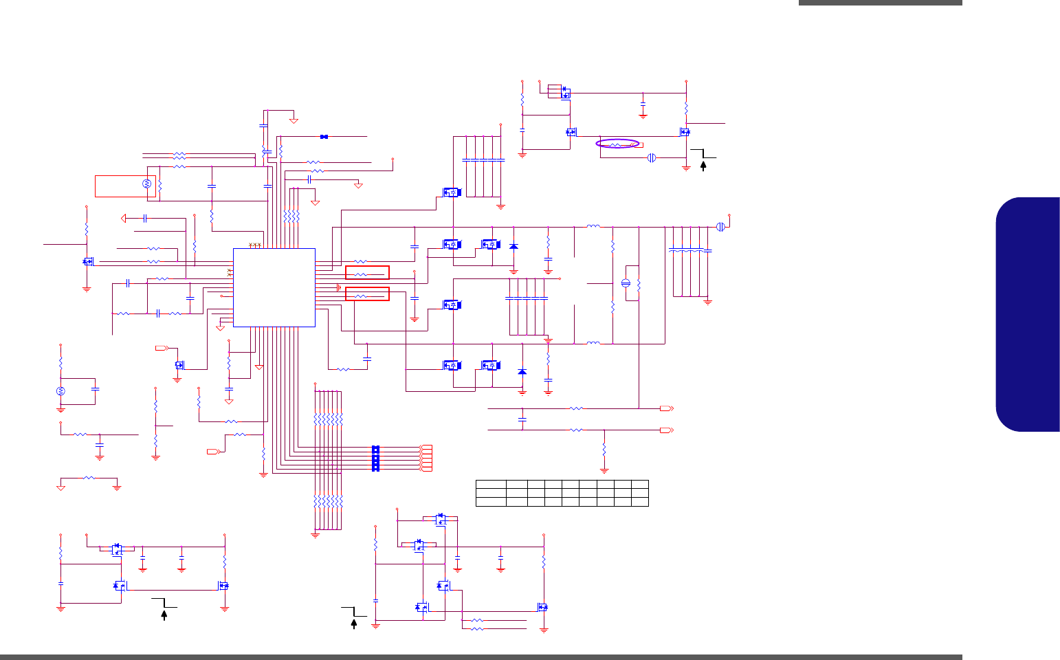
Task: Select the lower red-boxed resistor beside central chip
Action: tap(367, 294)
